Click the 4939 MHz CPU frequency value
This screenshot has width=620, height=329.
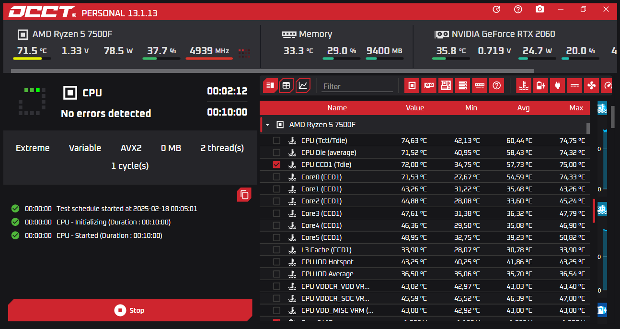tap(209, 50)
